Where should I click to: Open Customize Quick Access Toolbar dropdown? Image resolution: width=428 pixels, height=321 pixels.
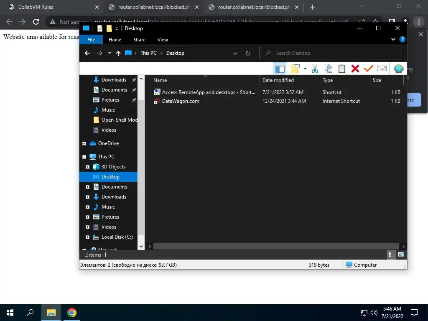[117, 29]
